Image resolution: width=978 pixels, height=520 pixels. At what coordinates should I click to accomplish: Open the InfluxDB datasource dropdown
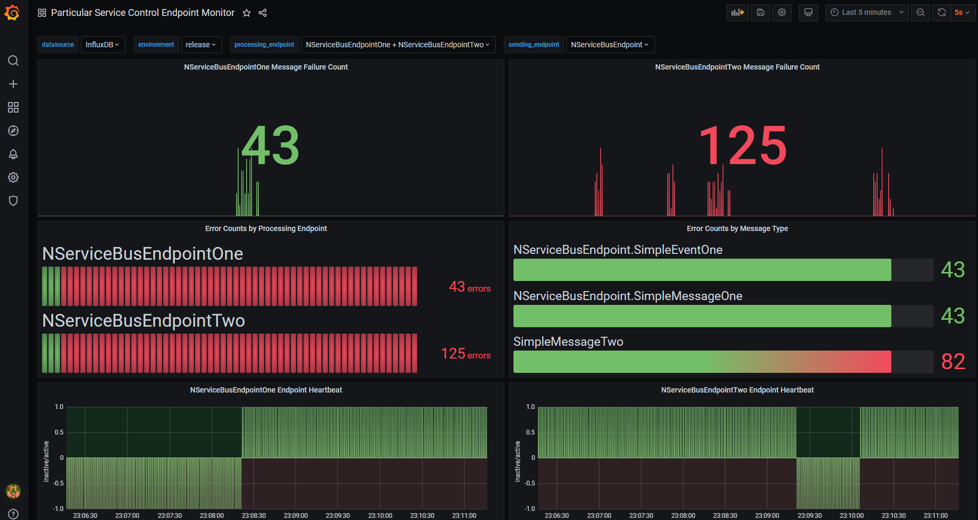103,45
